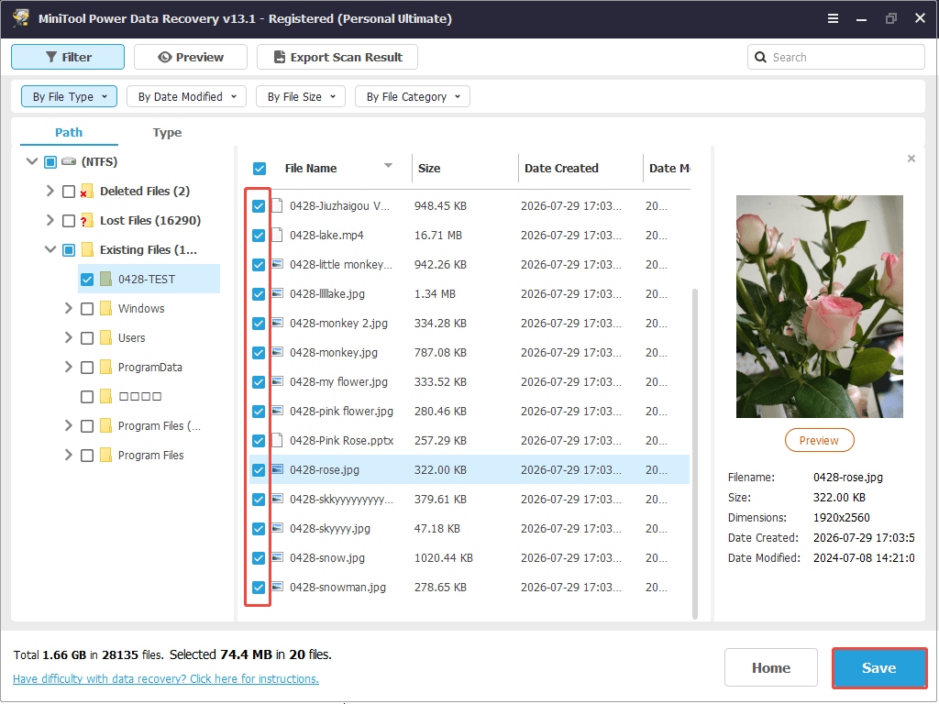Expand the Lost Files node
The width and height of the screenshot is (939, 704).
point(50,220)
